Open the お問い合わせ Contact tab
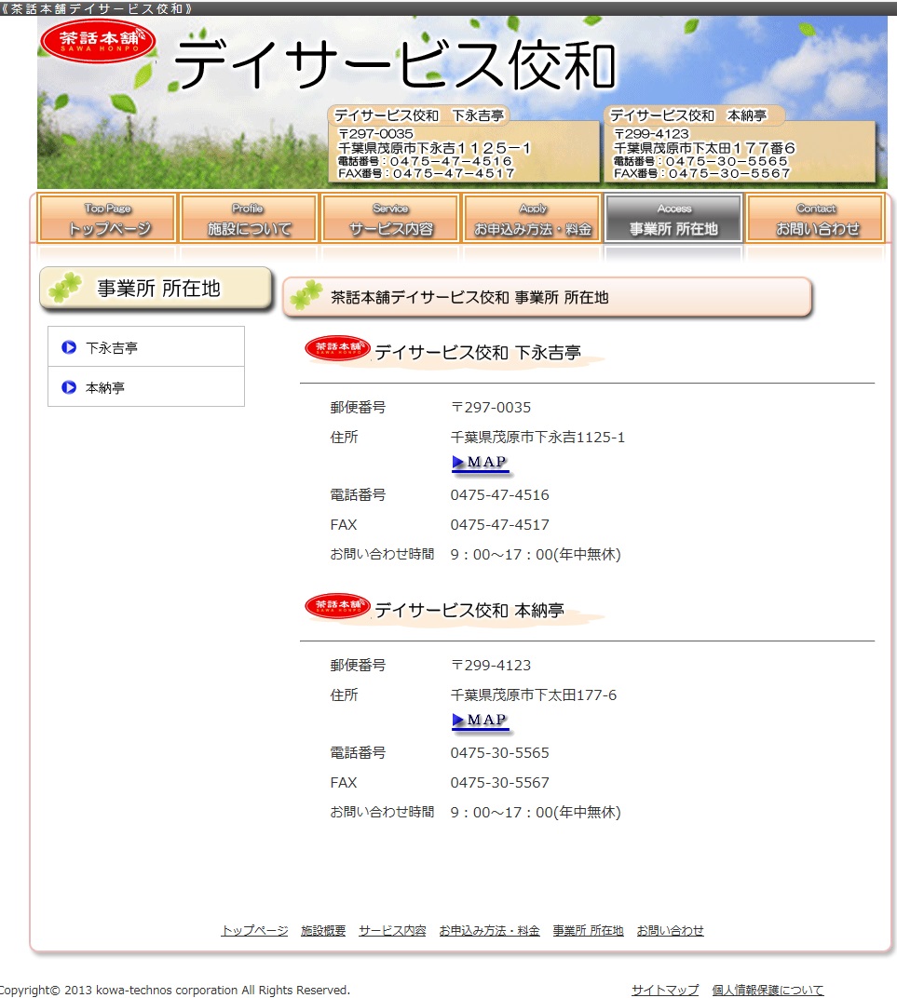This screenshot has height=998, width=897. (x=816, y=218)
